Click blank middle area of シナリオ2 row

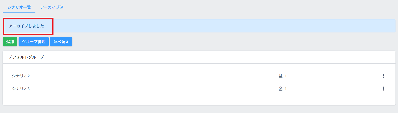pyautogui.click(x=151, y=76)
